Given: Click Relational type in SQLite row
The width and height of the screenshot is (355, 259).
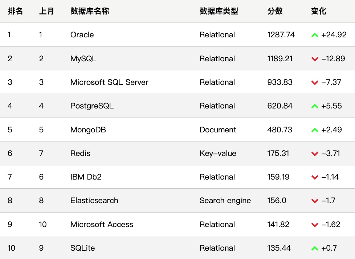Looking at the screenshot, I should [x=217, y=248].
